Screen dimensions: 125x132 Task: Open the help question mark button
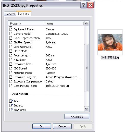pos(83,5)
